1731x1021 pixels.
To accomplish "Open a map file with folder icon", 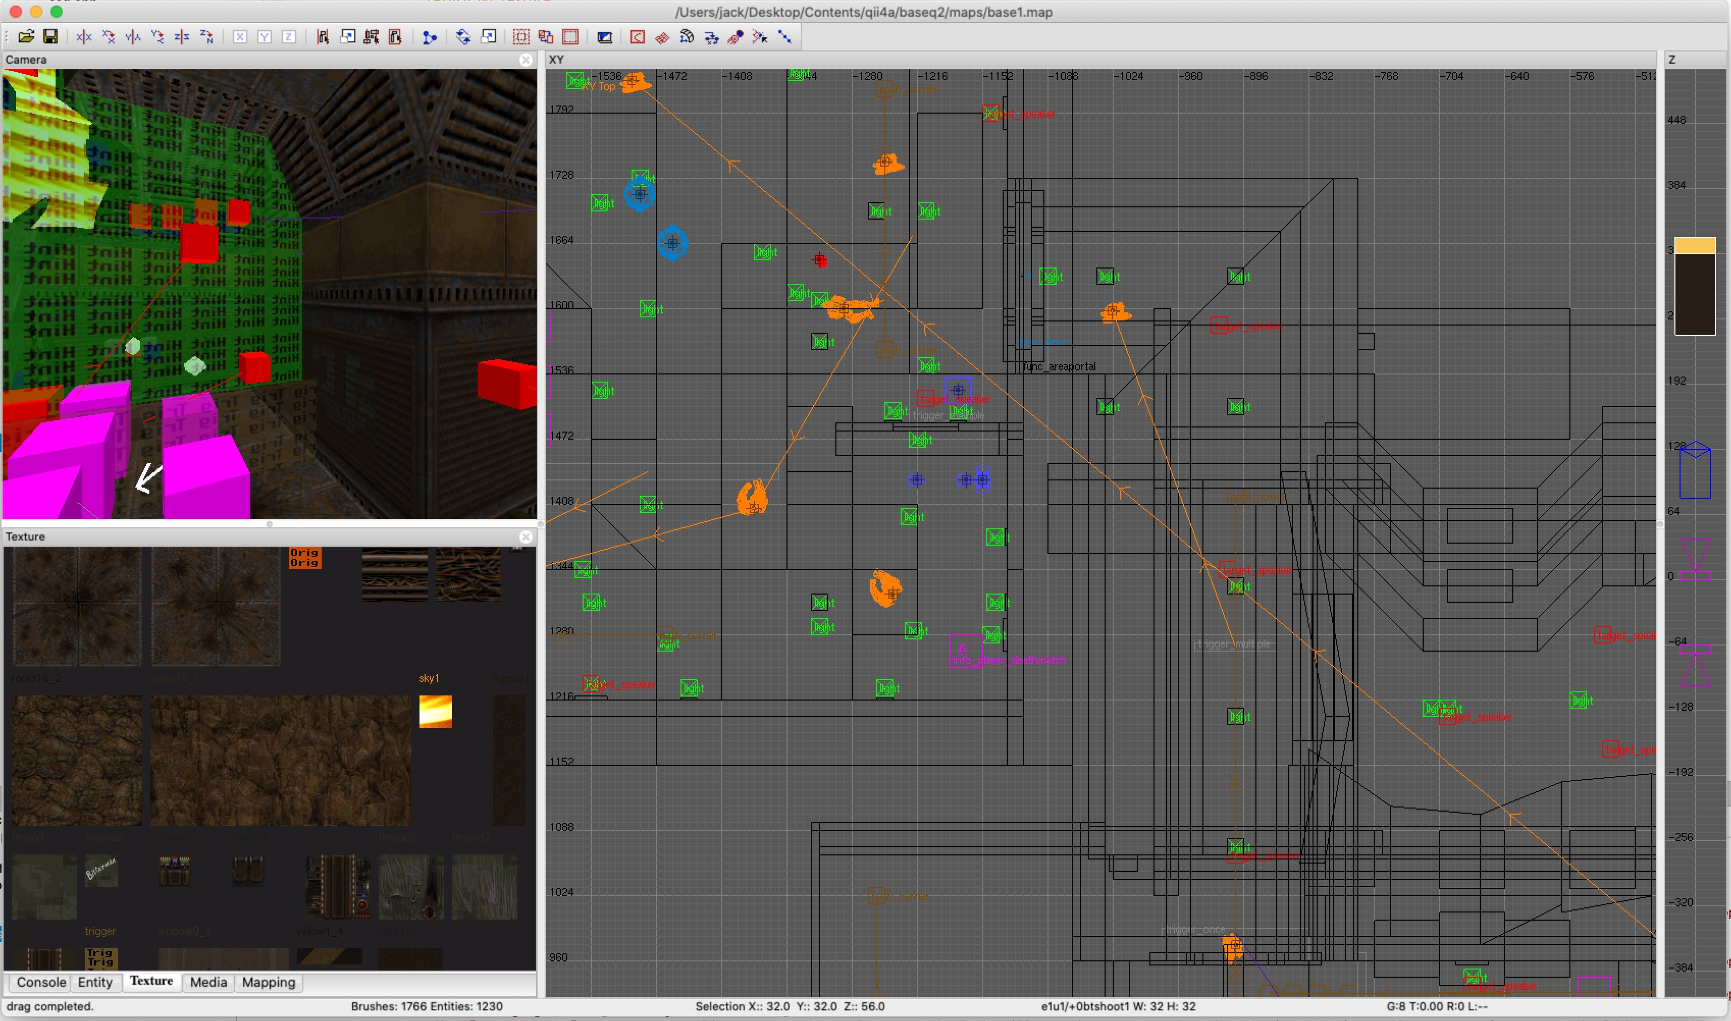I will click(26, 37).
